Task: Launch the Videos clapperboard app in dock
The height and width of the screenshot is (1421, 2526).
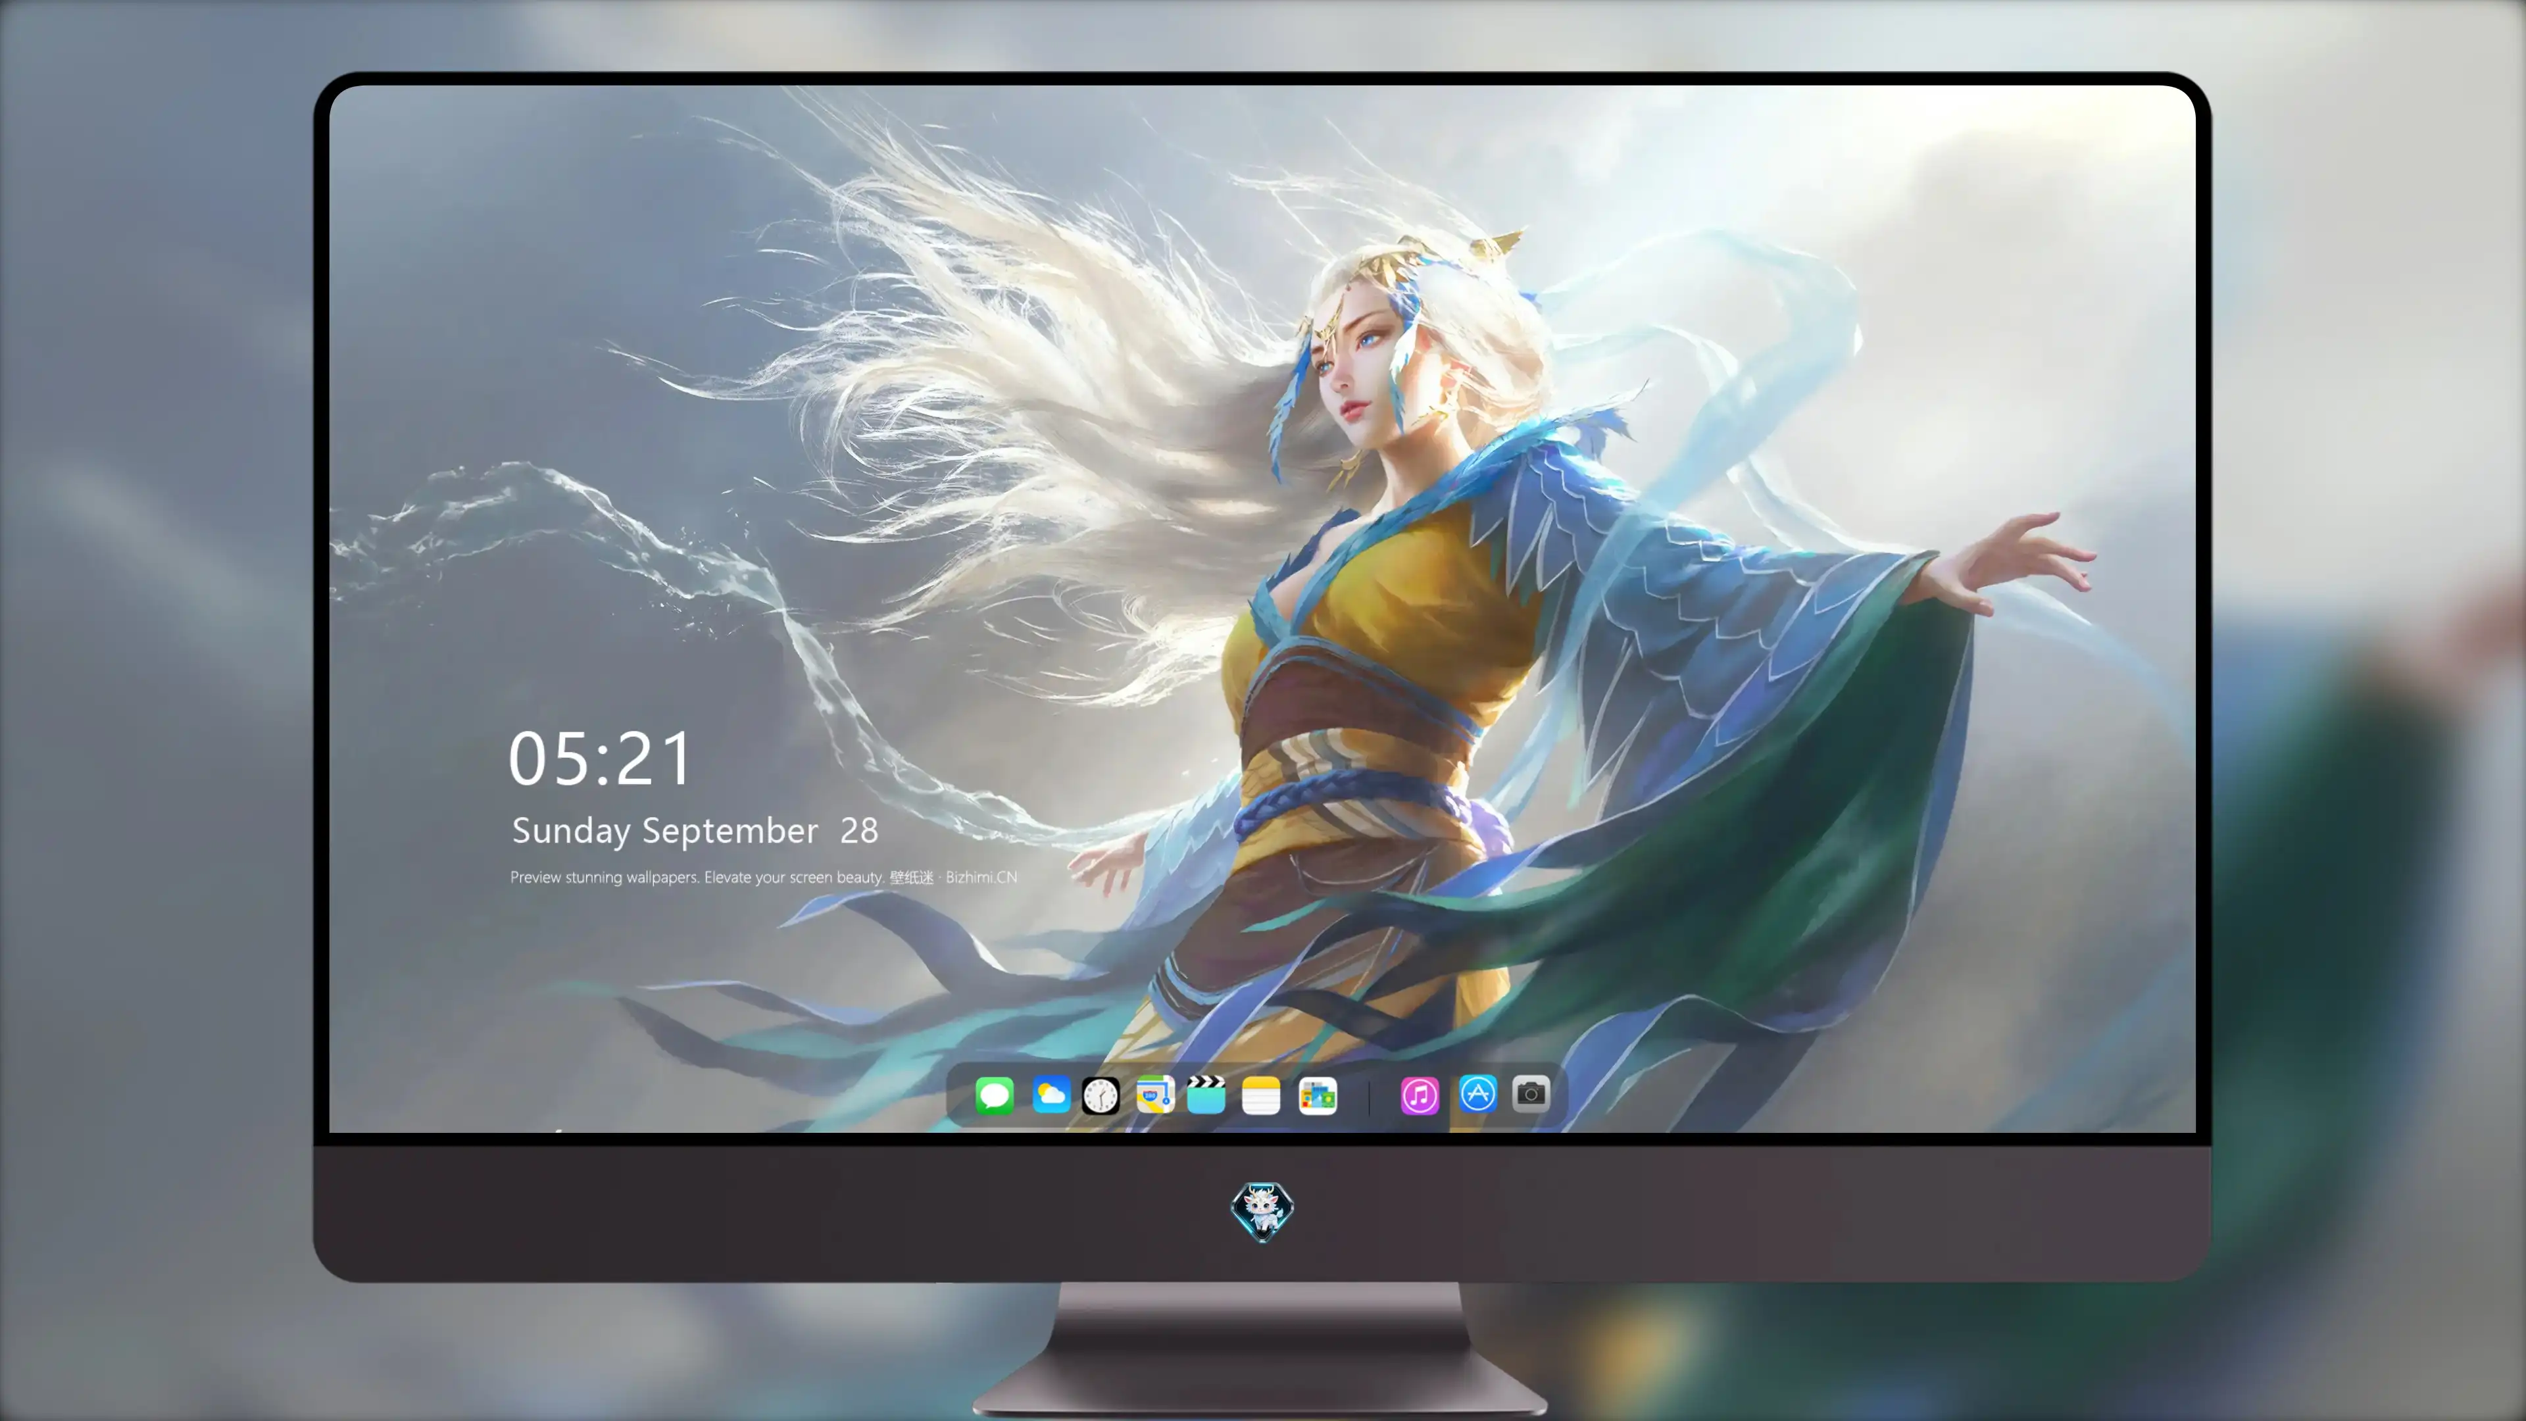Action: coord(1206,1095)
